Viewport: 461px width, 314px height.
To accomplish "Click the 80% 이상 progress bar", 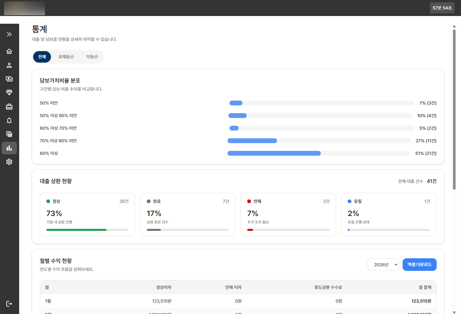I will click(318, 153).
